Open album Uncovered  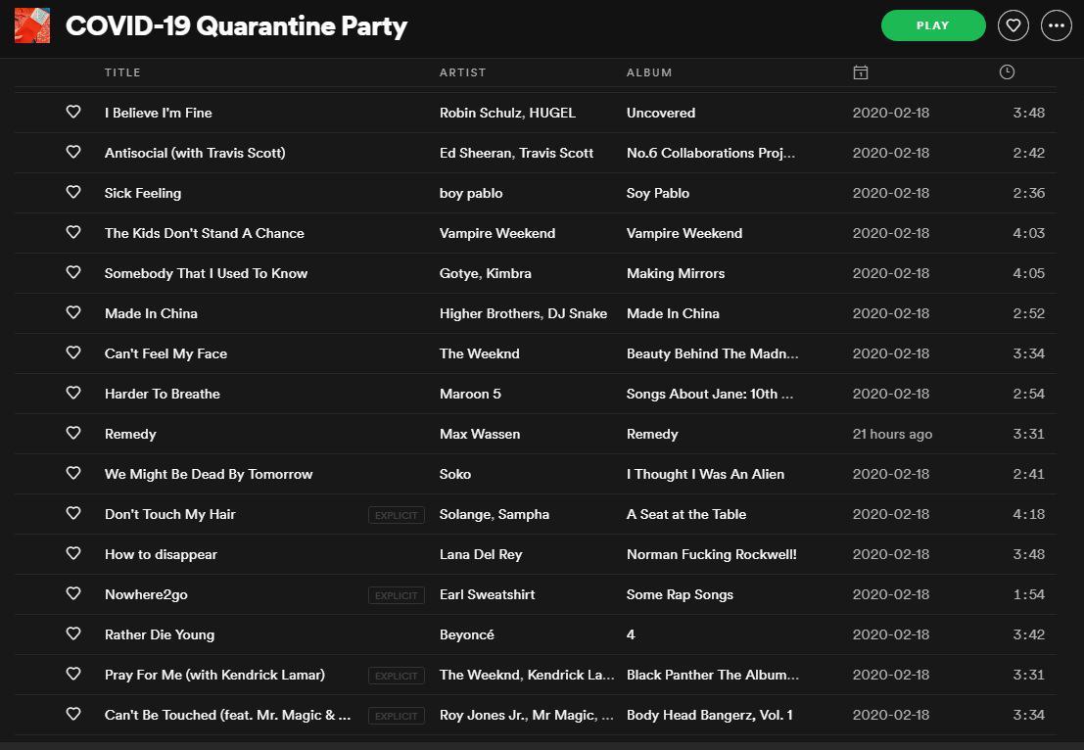point(661,113)
